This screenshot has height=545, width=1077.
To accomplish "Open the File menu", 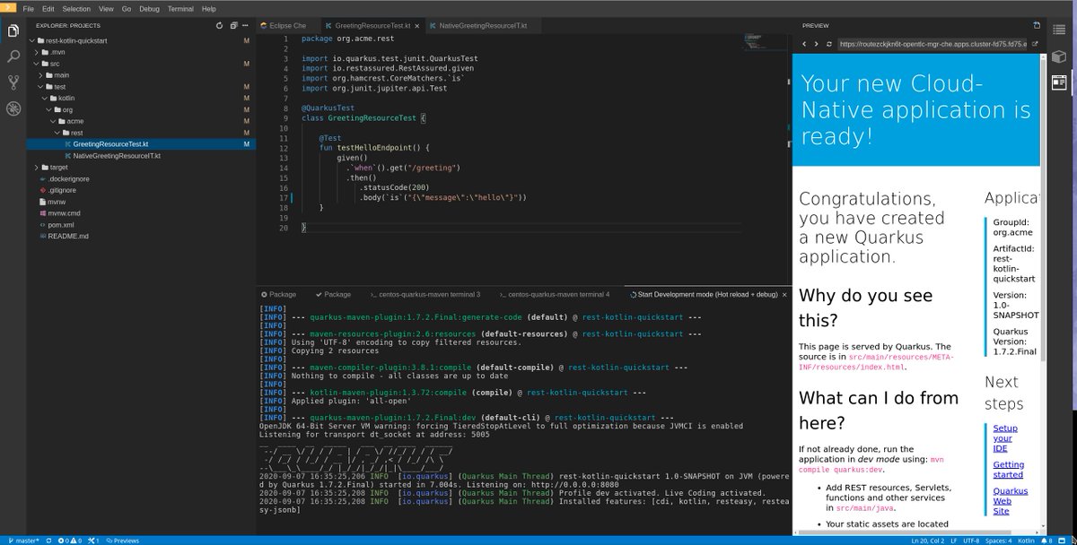I will click(x=29, y=8).
